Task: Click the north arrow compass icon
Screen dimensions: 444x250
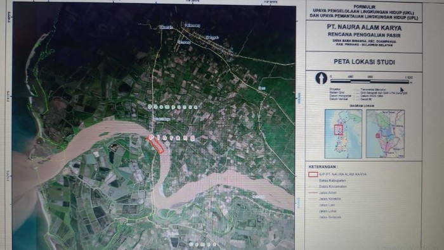Action: (x=321, y=78)
